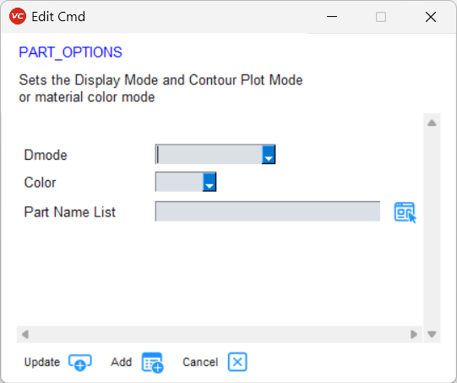The width and height of the screenshot is (457, 383).
Task: Click the Cancel X icon
Action: (x=237, y=362)
